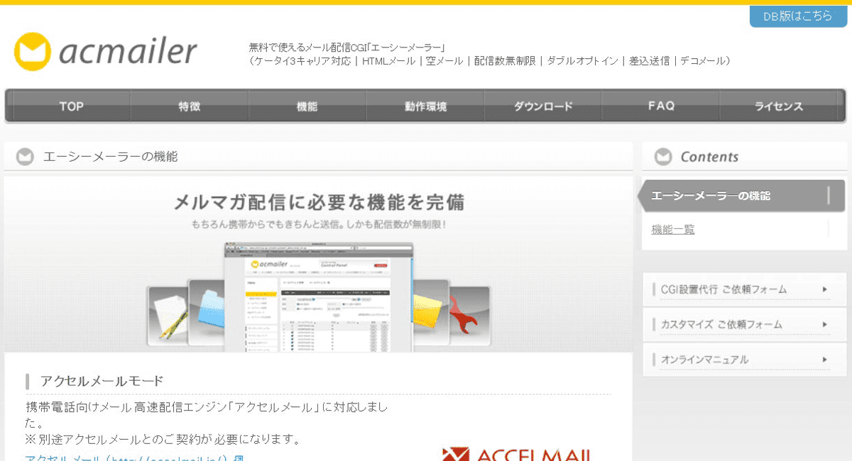852x461 pixels.
Task: Expand the オンラインマニュアル arrow
Action: tap(826, 360)
